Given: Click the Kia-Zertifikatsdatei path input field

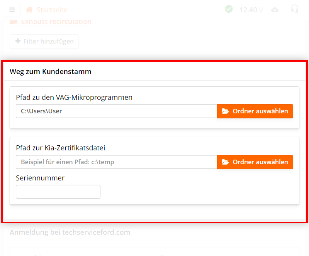Looking at the screenshot, I should [116, 162].
